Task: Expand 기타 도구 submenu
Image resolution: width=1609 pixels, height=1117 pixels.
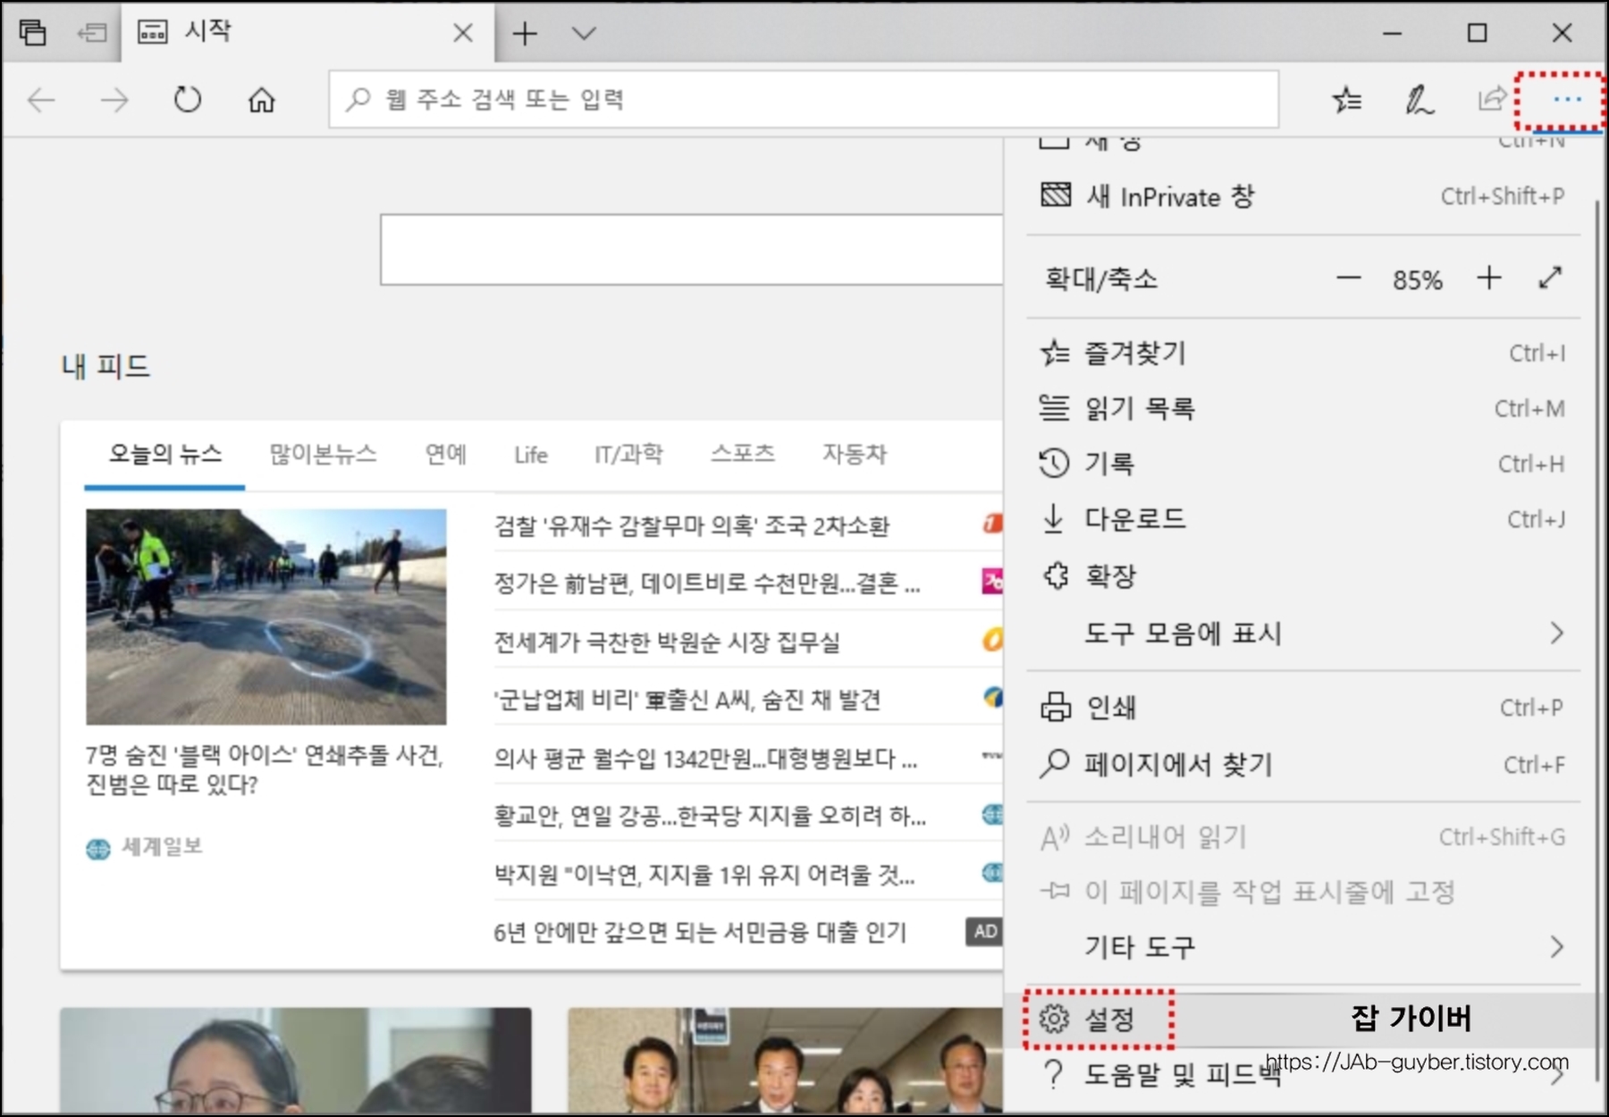Action: pos(1302,946)
